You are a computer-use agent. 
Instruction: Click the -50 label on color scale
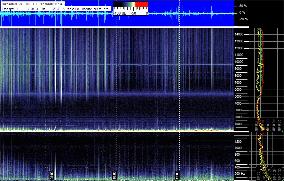point(133,13)
